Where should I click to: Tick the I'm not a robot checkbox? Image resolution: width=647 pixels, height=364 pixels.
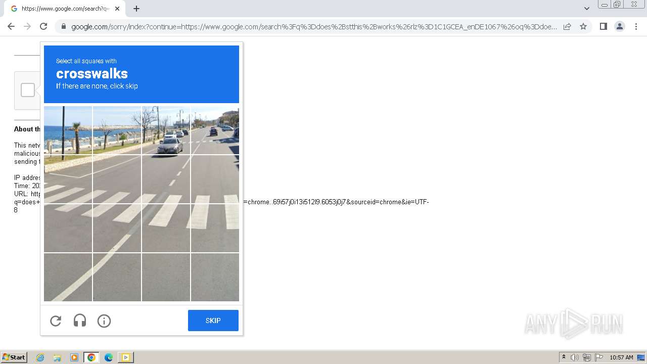click(28, 90)
